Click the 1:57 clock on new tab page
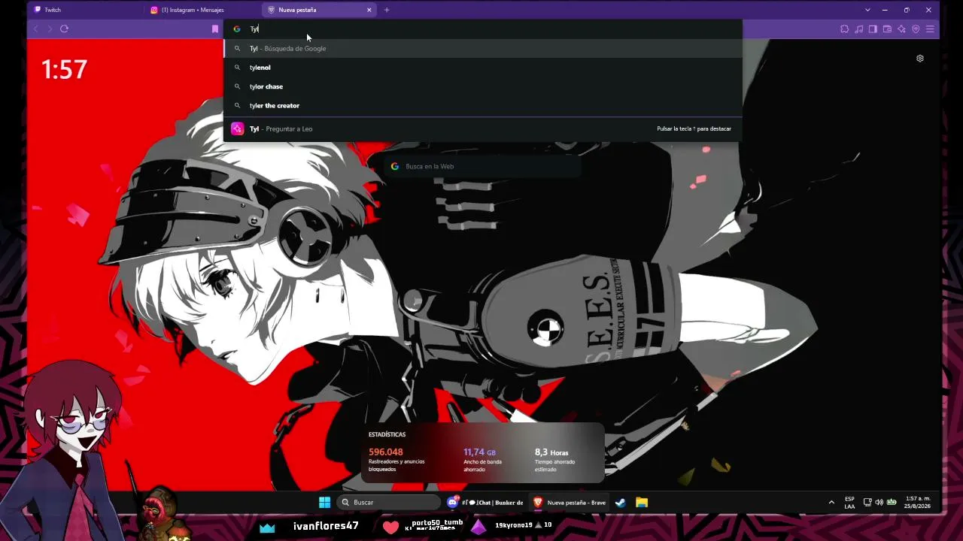Screen dimensions: 963x541 [x=64, y=70]
